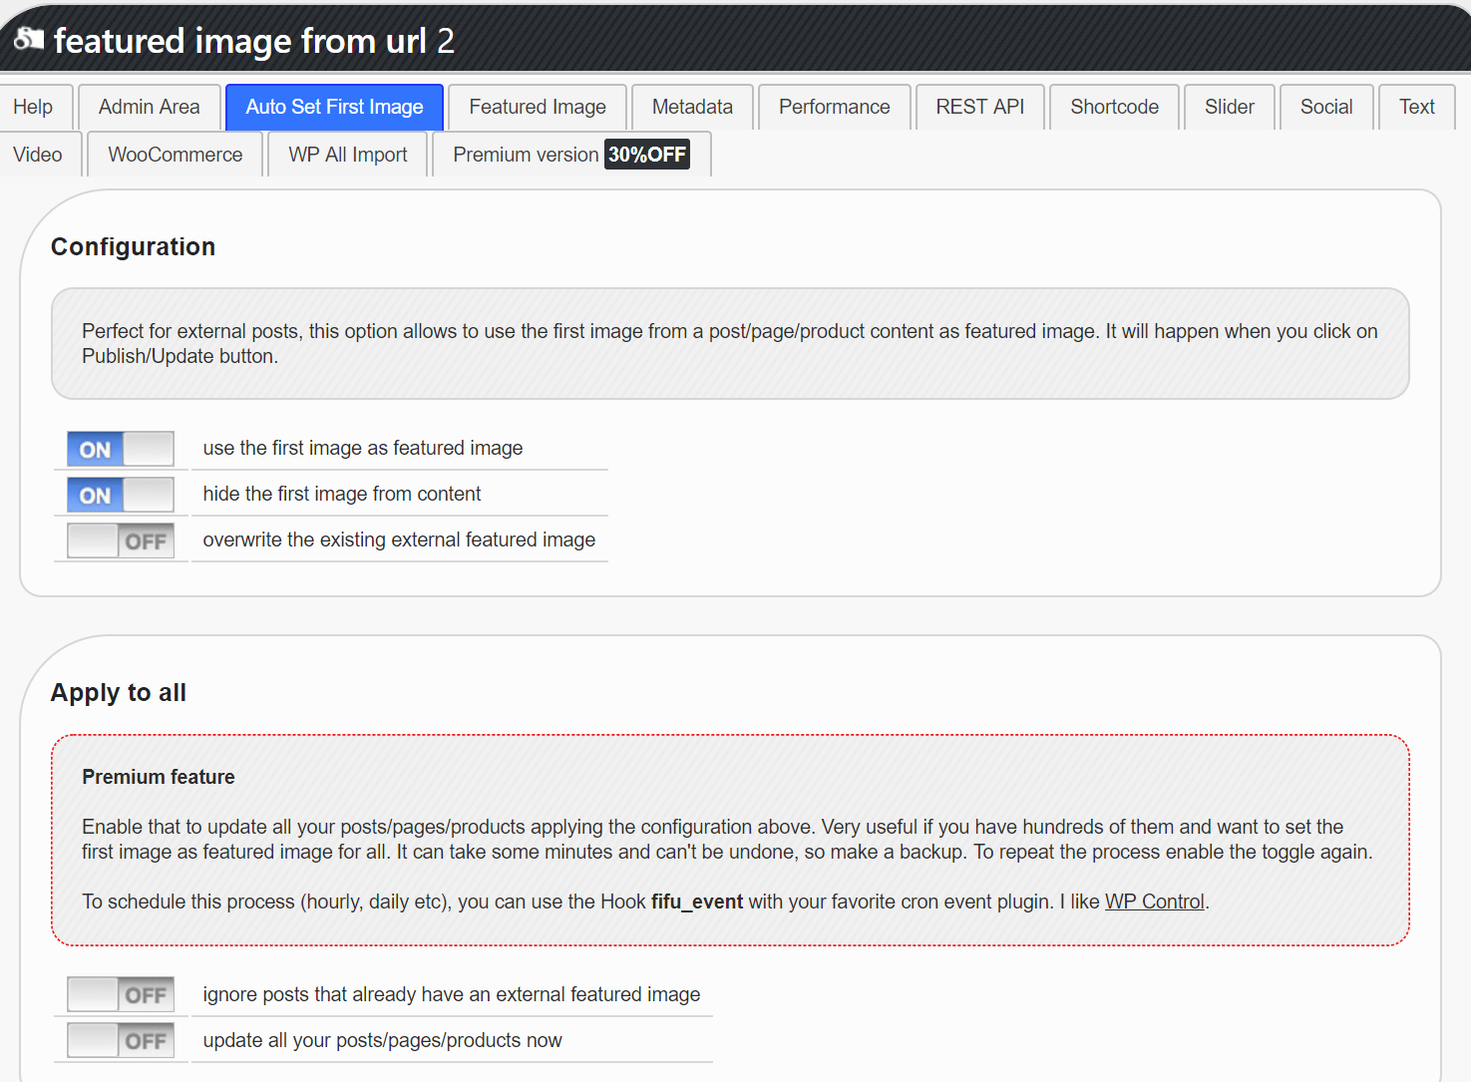Switch to the Shortcode tab
The width and height of the screenshot is (1471, 1082).
pos(1114,107)
